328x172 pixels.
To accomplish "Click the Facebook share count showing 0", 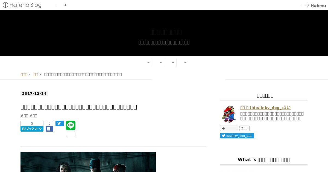I will pos(49,124).
